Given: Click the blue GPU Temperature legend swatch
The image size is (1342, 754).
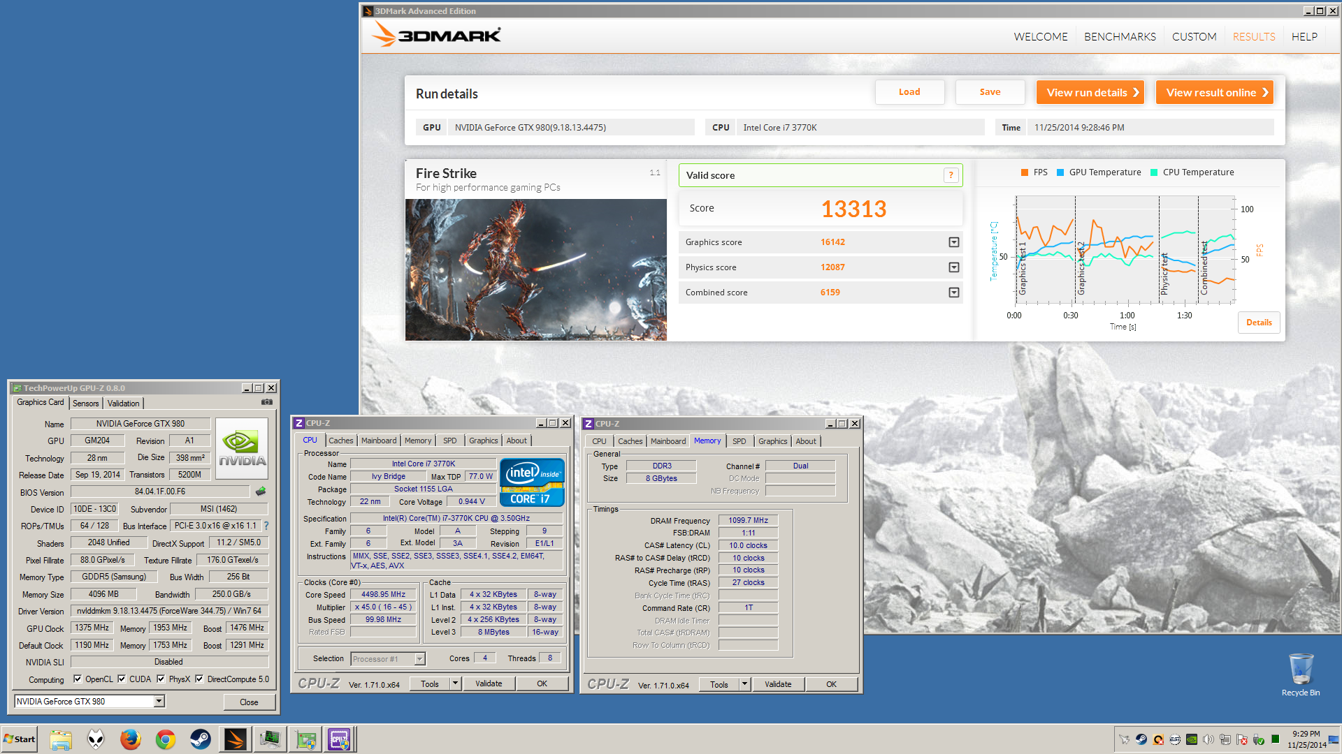Looking at the screenshot, I should click(x=1060, y=172).
